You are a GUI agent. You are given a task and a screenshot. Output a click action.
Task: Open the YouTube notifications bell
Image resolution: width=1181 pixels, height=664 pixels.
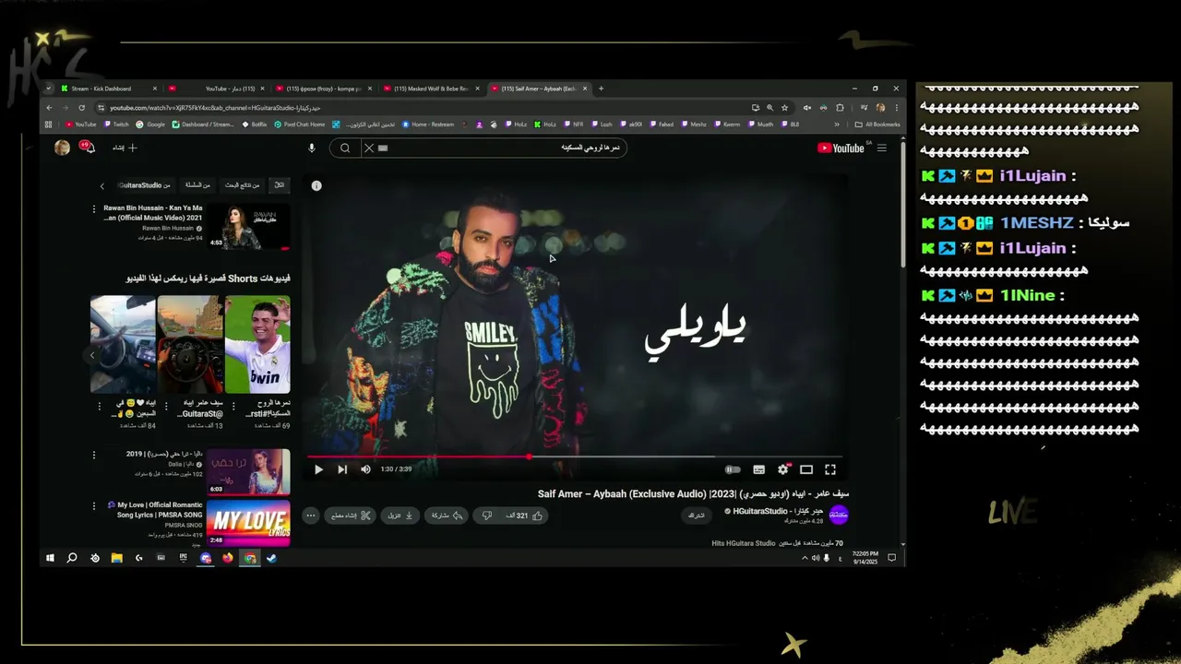pyautogui.click(x=88, y=147)
